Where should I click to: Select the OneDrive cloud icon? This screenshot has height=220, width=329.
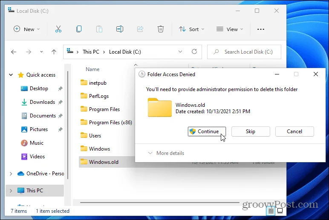[21, 174]
